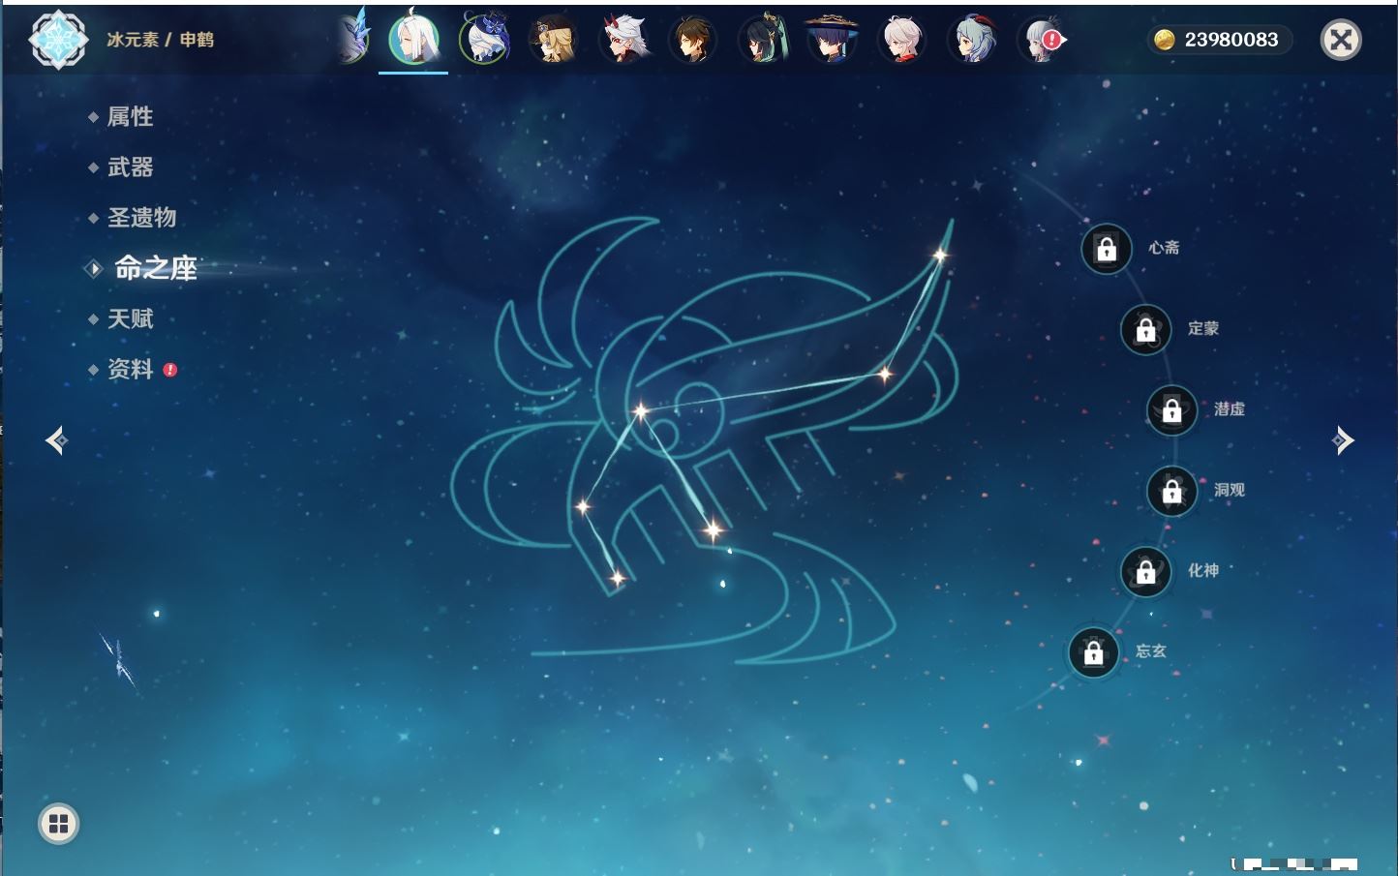This screenshot has height=876, width=1398.
Task: Open locked constellation 洞观
Action: coord(1172,492)
